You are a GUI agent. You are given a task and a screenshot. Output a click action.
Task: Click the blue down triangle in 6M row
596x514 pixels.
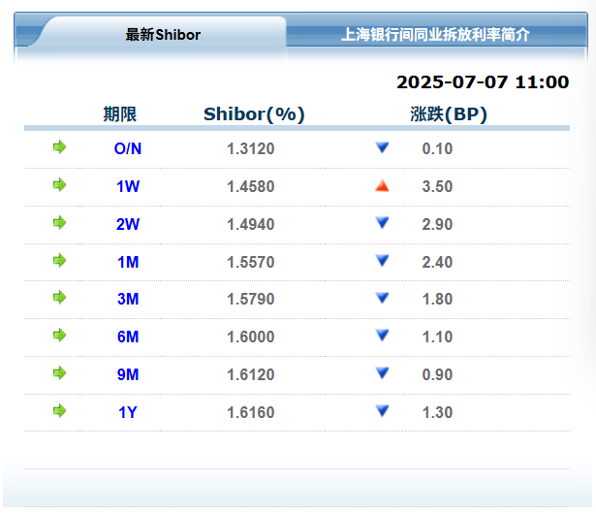(x=382, y=336)
